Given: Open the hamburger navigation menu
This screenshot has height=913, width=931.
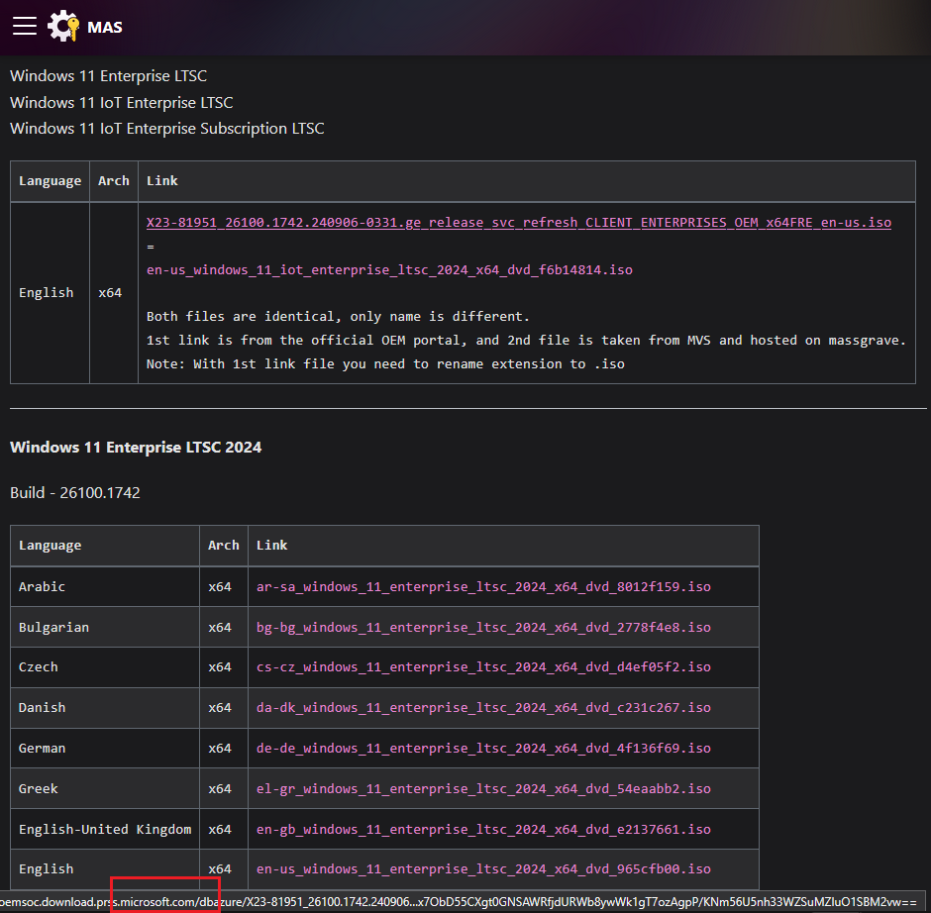Looking at the screenshot, I should click(x=25, y=27).
